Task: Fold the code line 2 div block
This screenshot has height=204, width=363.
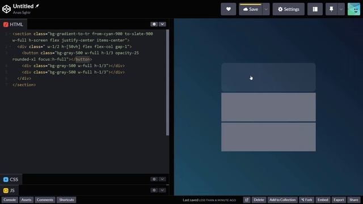Action: 10,46
